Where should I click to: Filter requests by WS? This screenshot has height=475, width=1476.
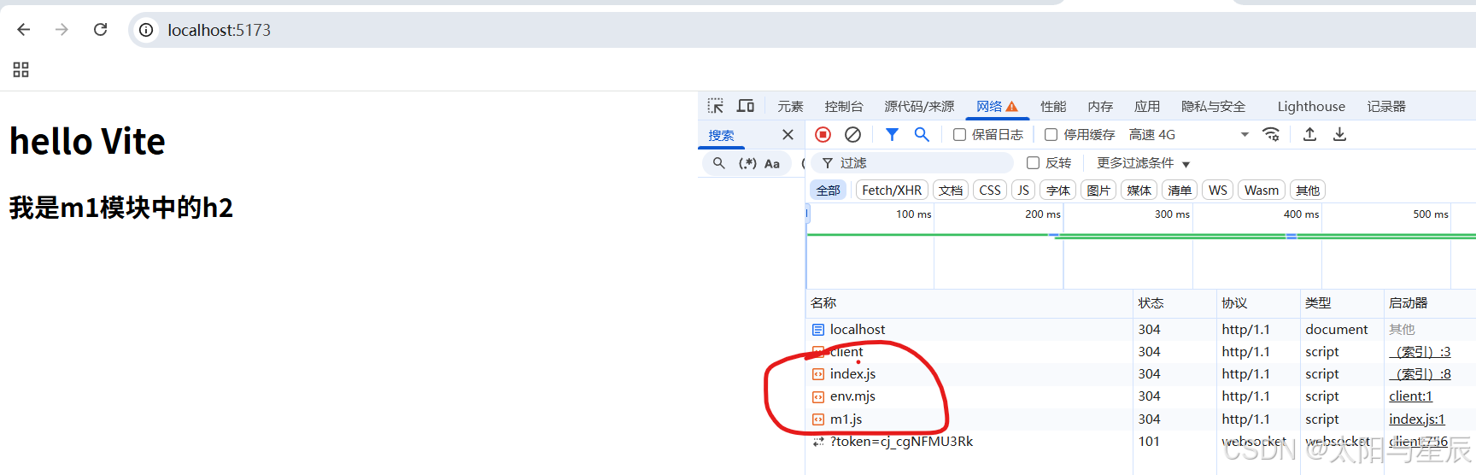click(1218, 191)
